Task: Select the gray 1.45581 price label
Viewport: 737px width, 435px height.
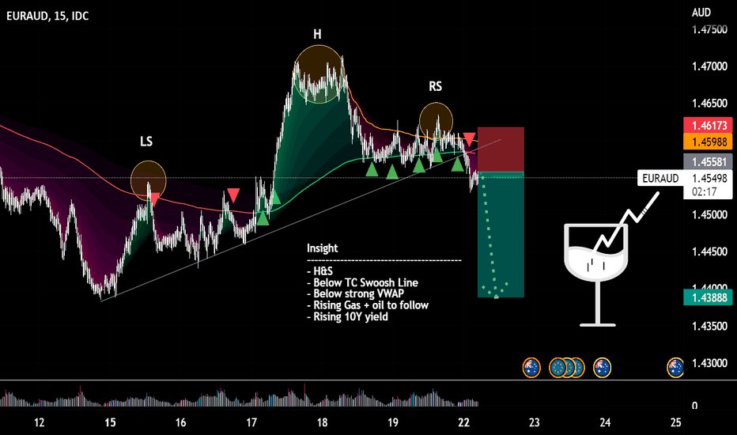Action: (x=708, y=162)
